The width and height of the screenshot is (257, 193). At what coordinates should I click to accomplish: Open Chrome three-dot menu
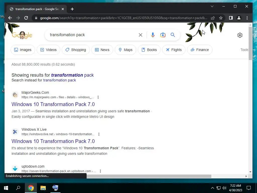247,18
